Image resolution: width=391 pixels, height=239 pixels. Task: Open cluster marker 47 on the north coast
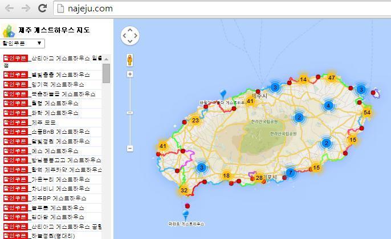(331, 77)
